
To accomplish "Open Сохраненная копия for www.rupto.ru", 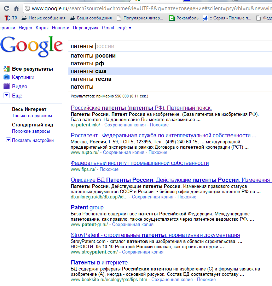I will tap(124, 153).
